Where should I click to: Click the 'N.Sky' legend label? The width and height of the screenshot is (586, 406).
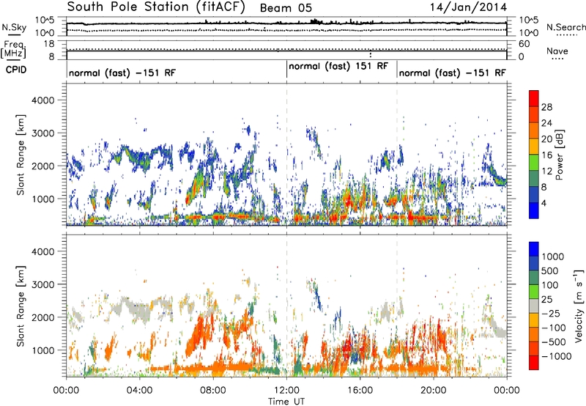click(14, 27)
